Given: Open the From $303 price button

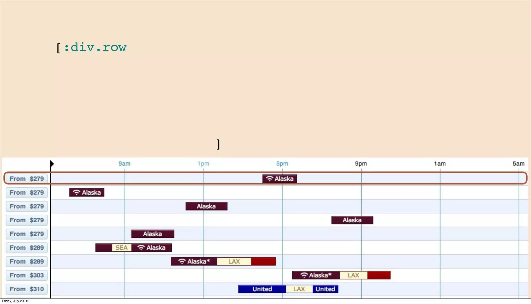Looking at the screenshot, I should [x=27, y=275].
